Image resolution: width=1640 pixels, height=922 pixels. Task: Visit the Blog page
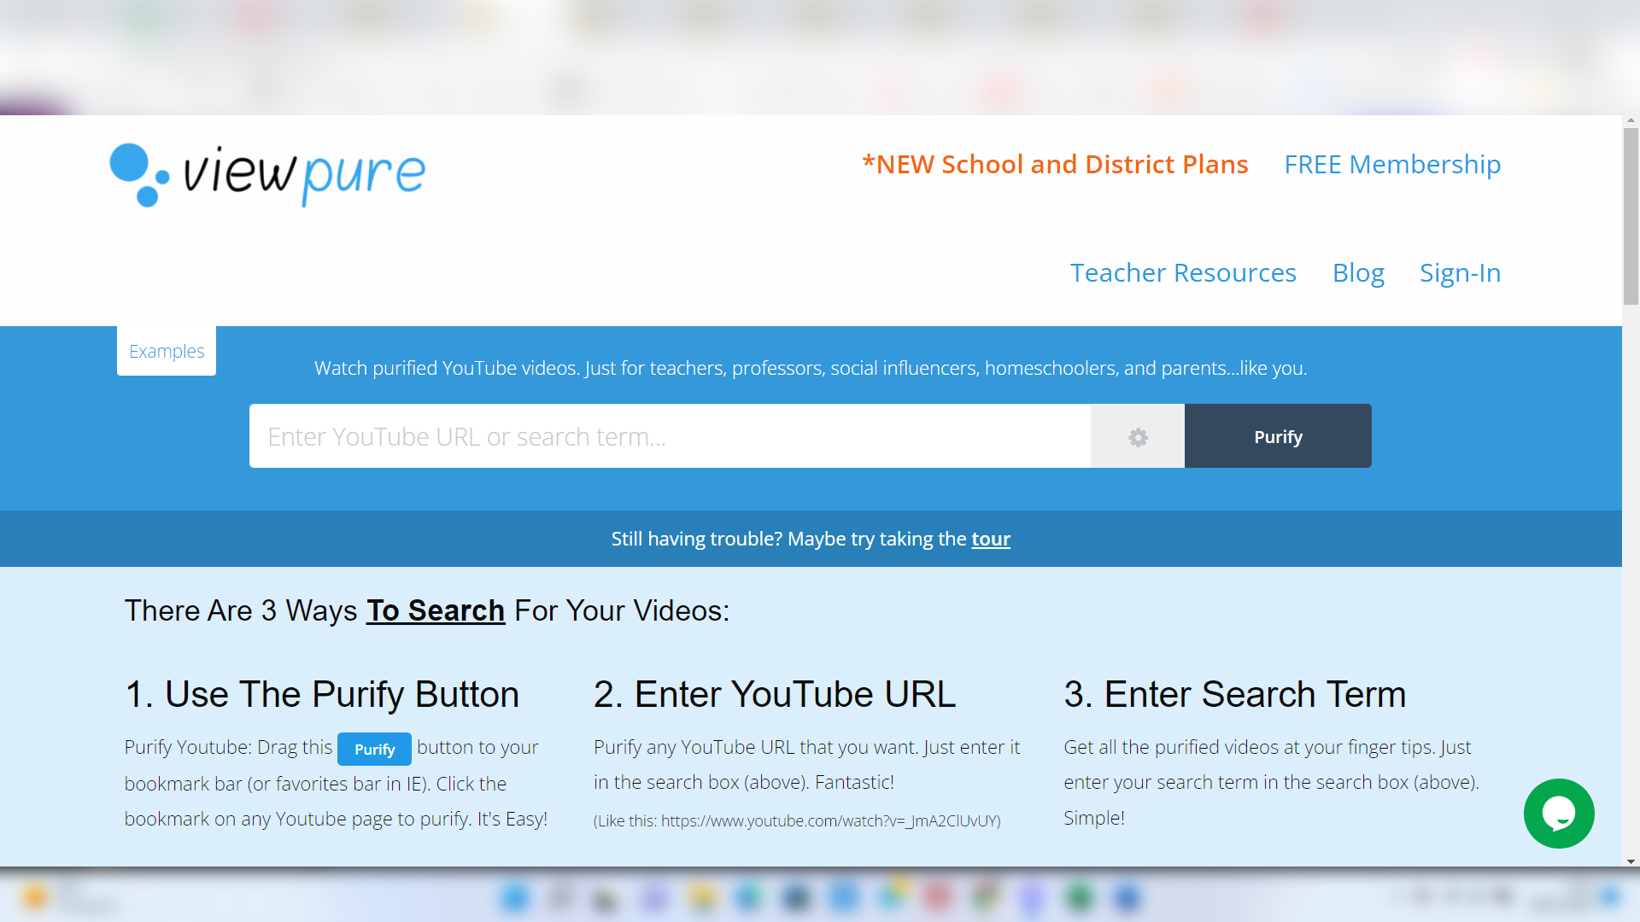(1358, 272)
